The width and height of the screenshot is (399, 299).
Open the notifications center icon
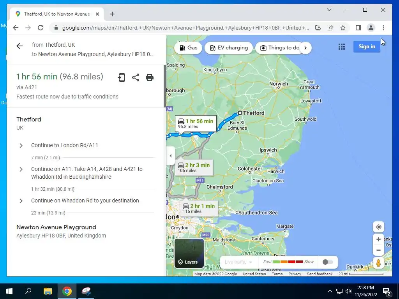pyautogui.click(x=387, y=291)
